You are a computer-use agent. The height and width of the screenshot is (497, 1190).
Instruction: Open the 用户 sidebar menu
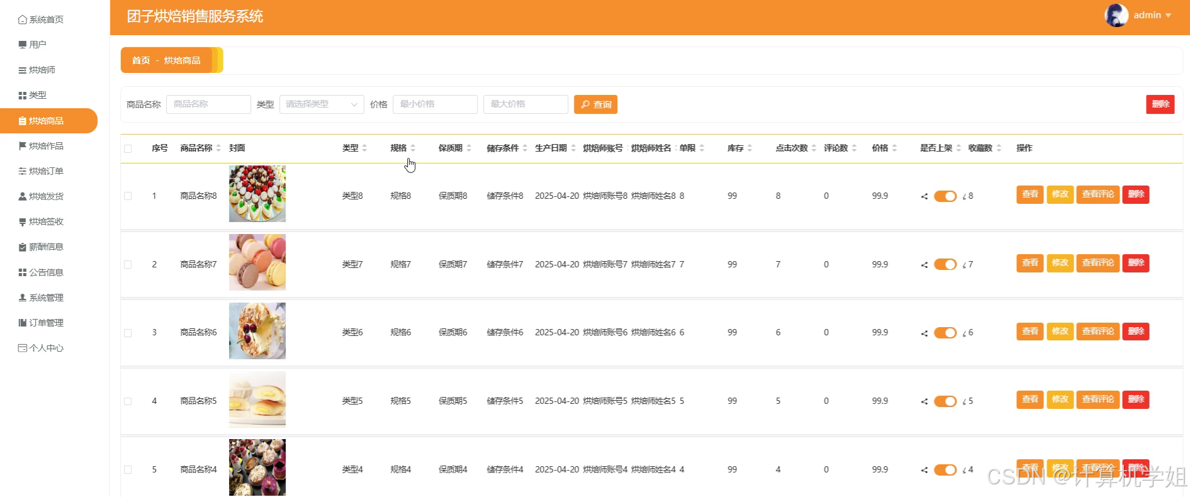pyautogui.click(x=33, y=45)
